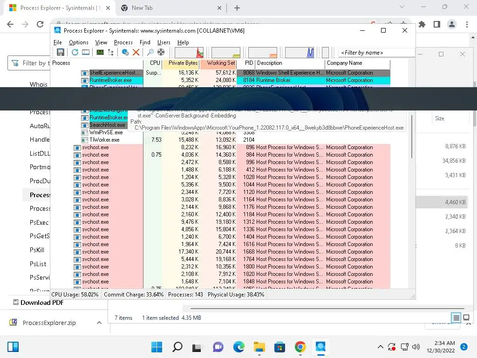Click the commit history mini graph in the toolbar
477x358 pixels.
(x=226, y=52)
